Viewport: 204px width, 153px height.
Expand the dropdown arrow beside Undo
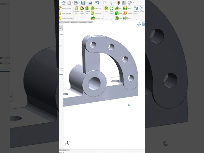pos(101,3)
